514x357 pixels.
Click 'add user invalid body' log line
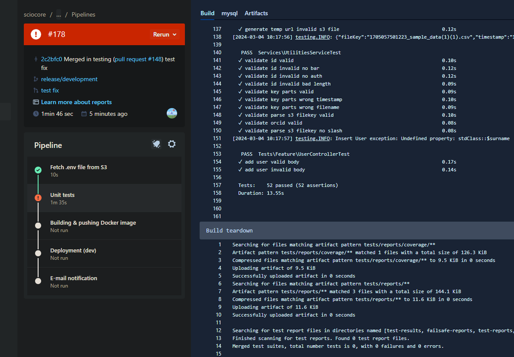(272, 169)
